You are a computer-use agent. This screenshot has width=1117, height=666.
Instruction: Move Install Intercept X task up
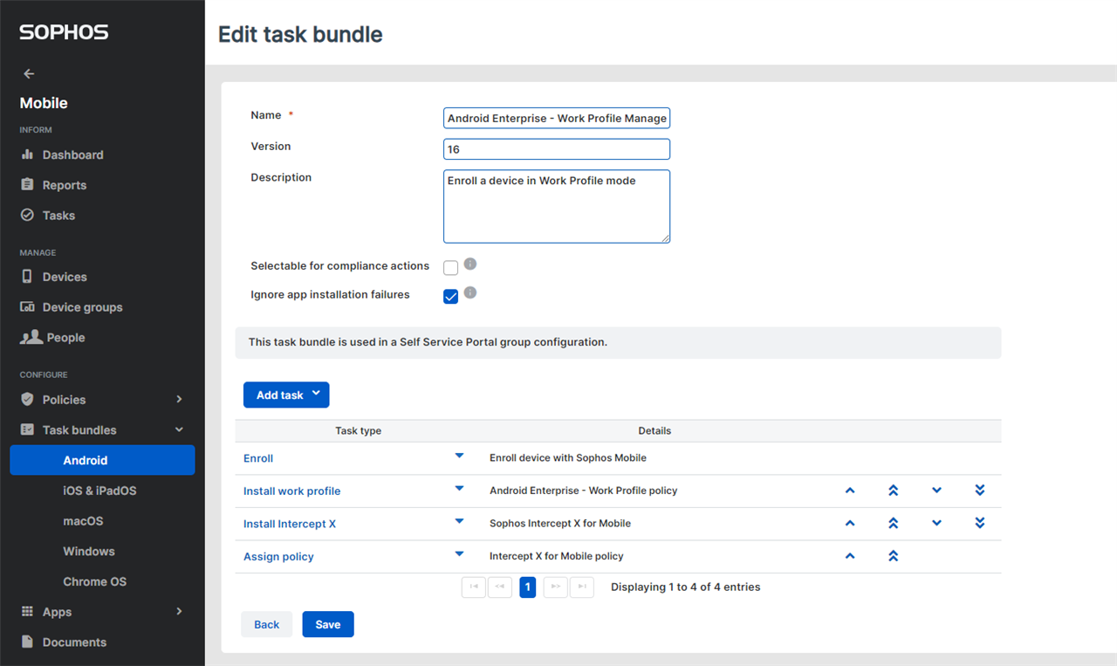pyautogui.click(x=850, y=523)
